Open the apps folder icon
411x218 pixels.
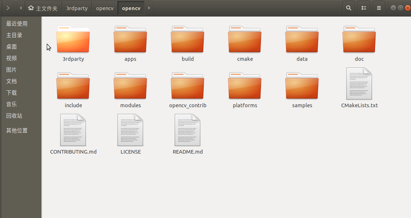point(130,39)
